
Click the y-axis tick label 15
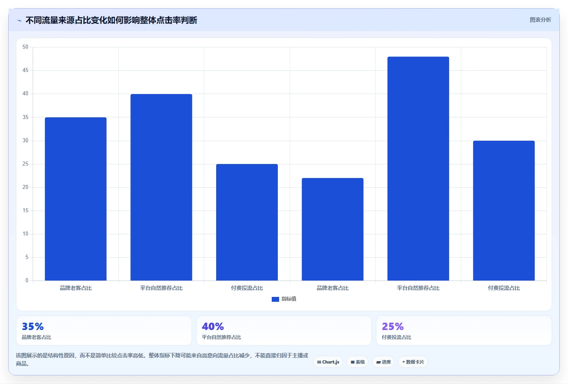pos(25,211)
